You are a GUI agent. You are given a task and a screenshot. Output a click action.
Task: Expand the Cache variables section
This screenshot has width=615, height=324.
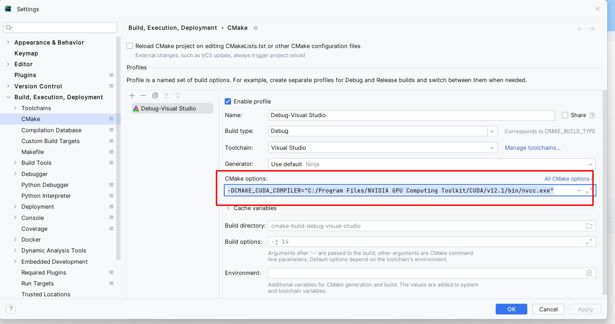tap(228, 208)
